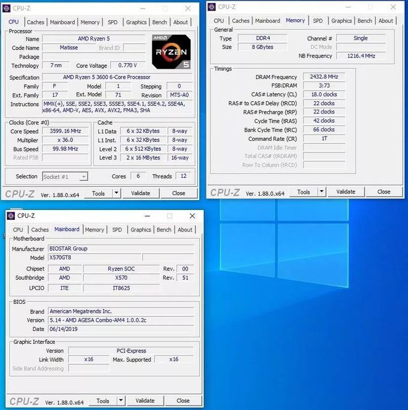This screenshot has width=408, height=410.
Task: Click Multiplier value x 36.0
Action: [x=66, y=140]
